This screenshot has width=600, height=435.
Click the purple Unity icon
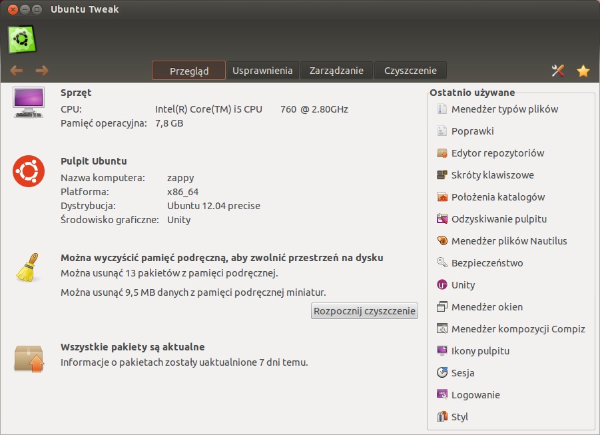442,285
